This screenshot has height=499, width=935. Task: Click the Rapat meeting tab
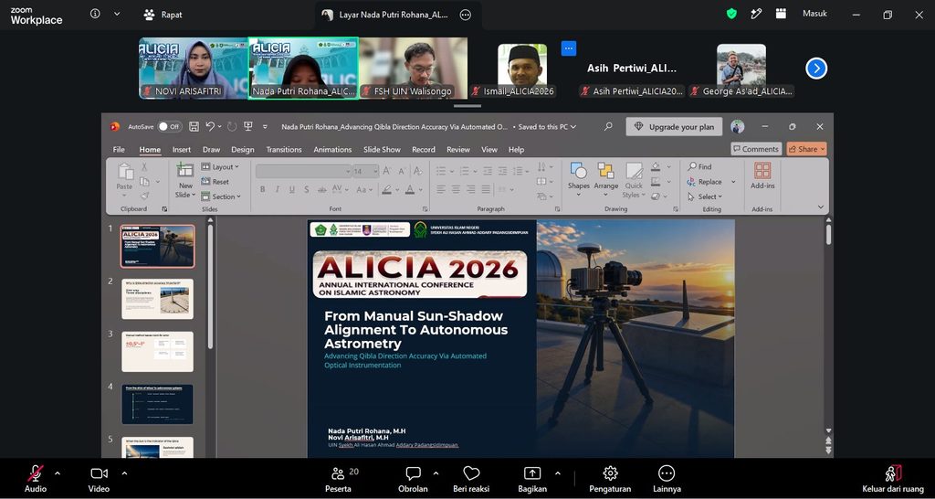(x=164, y=15)
